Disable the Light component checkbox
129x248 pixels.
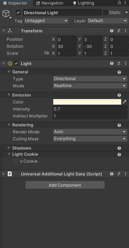(x=16, y=63)
